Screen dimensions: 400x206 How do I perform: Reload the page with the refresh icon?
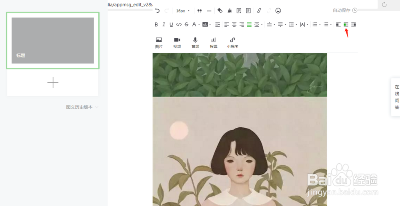click(x=384, y=4)
